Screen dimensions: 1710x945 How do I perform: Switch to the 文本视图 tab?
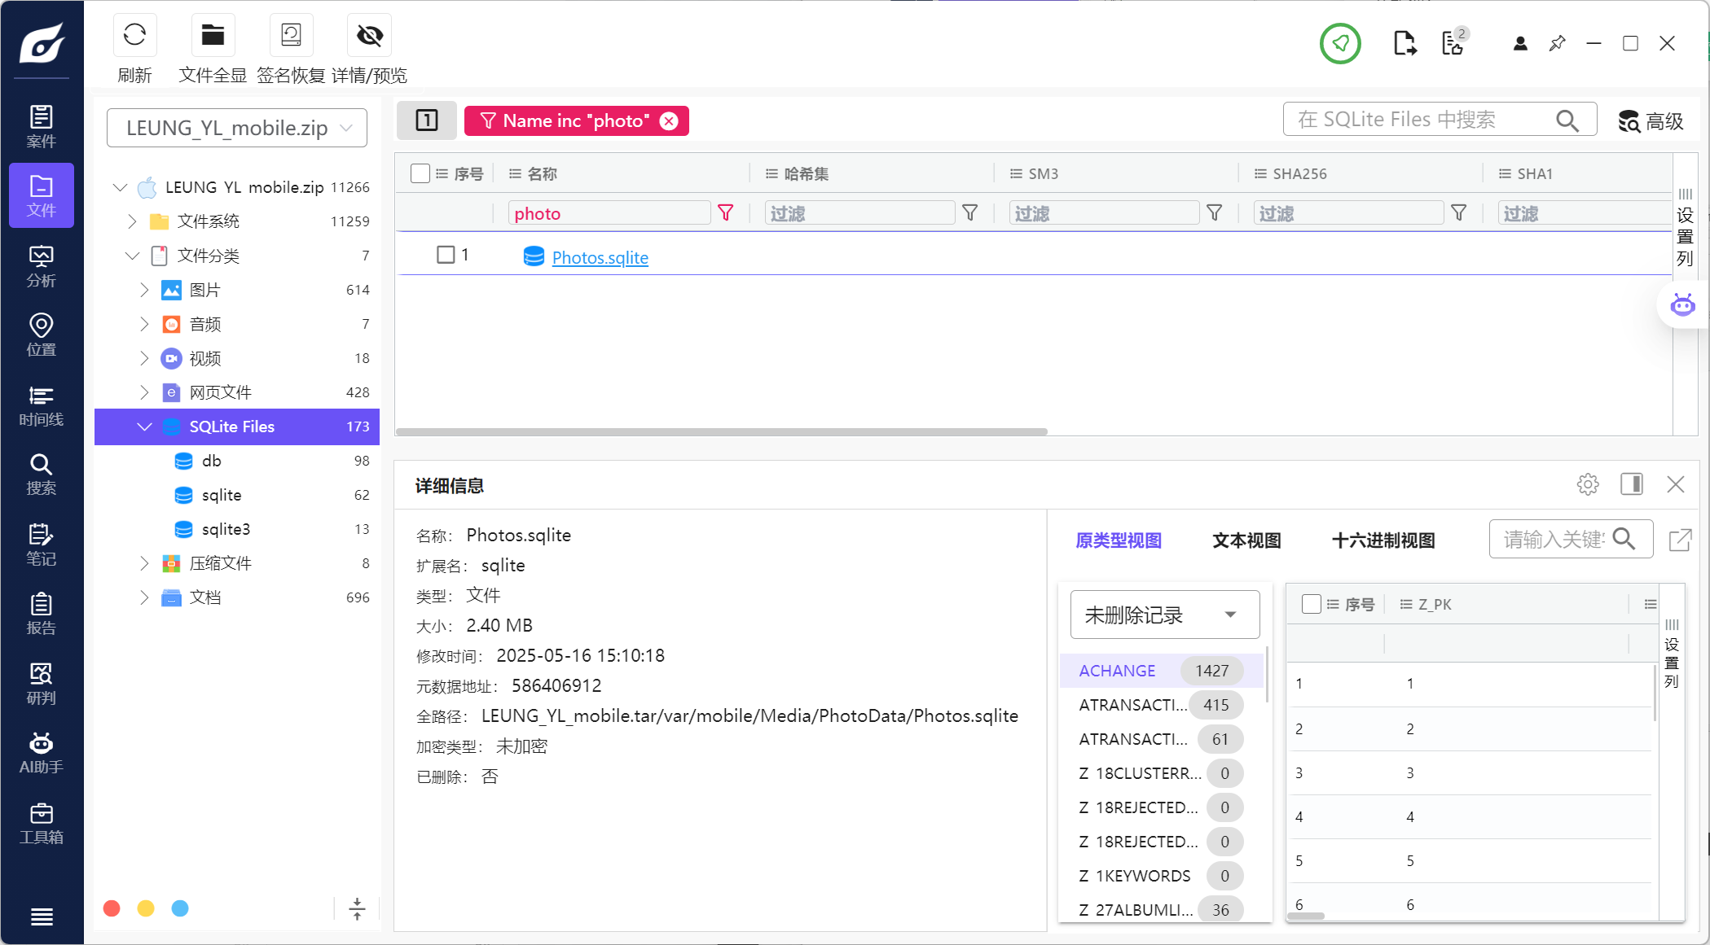coord(1246,540)
